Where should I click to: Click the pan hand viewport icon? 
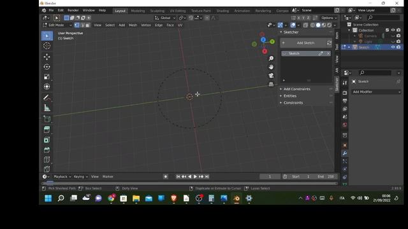[x=271, y=67]
